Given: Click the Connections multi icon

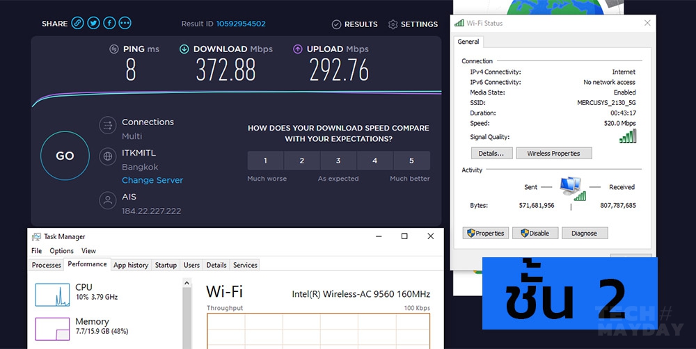Looking at the screenshot, I should pos(107,125).
